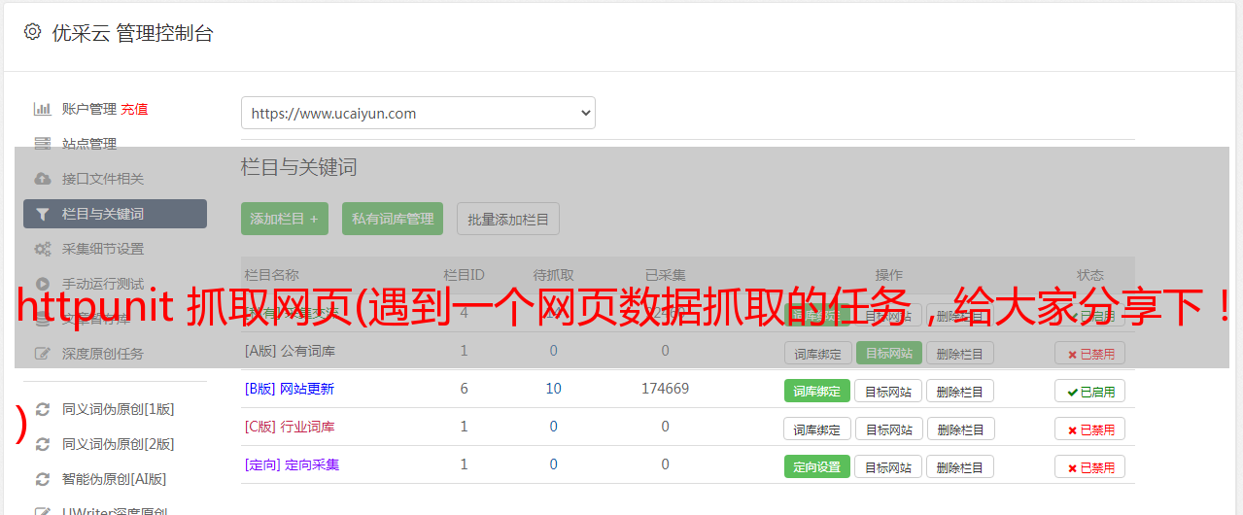Click the 优采云 管理控制台 title
Screen dimensions: 1243x515
coord(132,33)
